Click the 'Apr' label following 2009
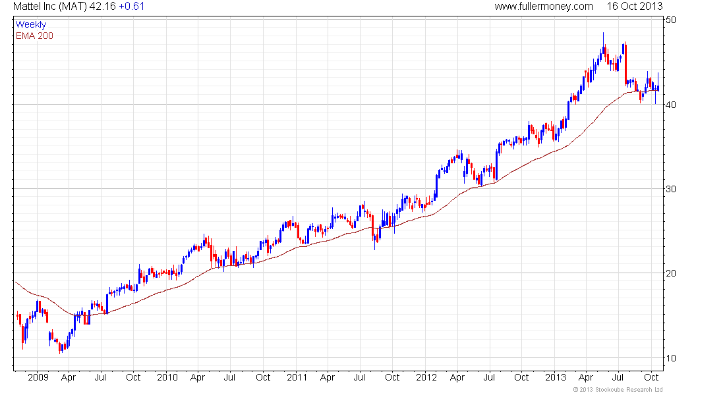The image size is (725, 395). click(x=69, y=378)
